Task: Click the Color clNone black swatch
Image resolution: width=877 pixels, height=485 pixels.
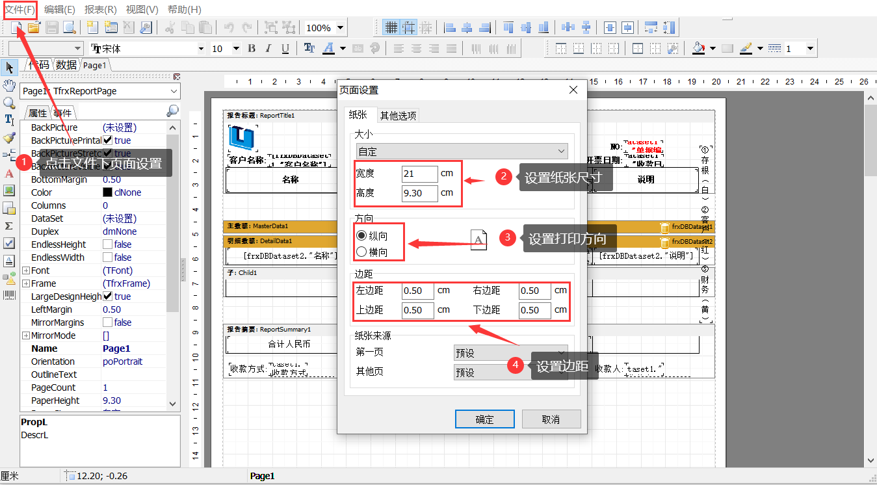Action: (108, 192)
